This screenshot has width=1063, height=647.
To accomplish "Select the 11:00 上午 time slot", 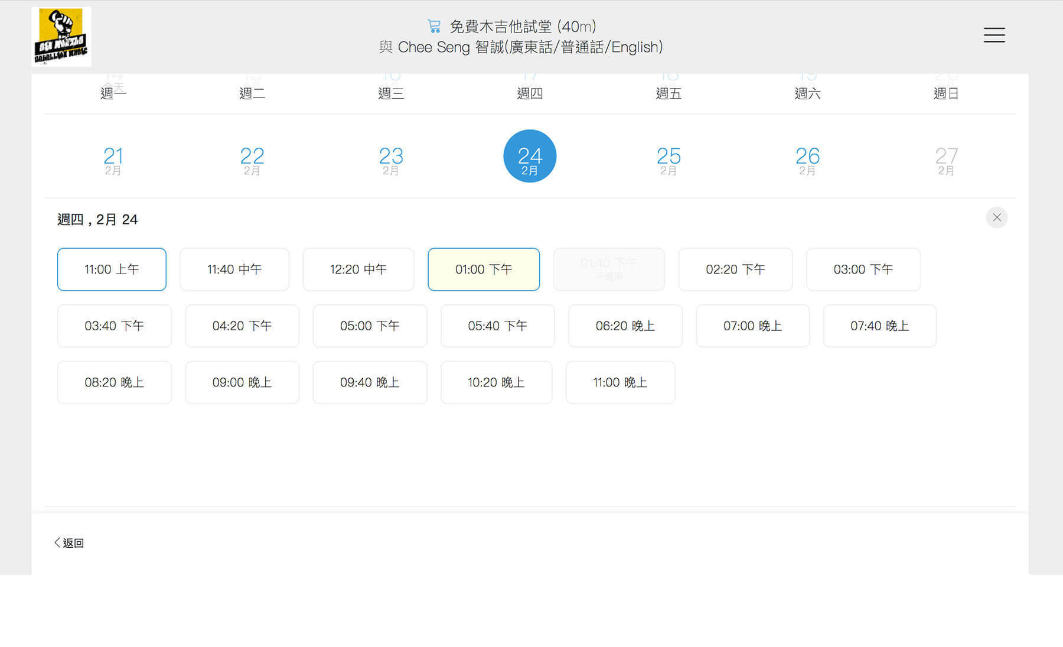I will [x=112, y=269].
